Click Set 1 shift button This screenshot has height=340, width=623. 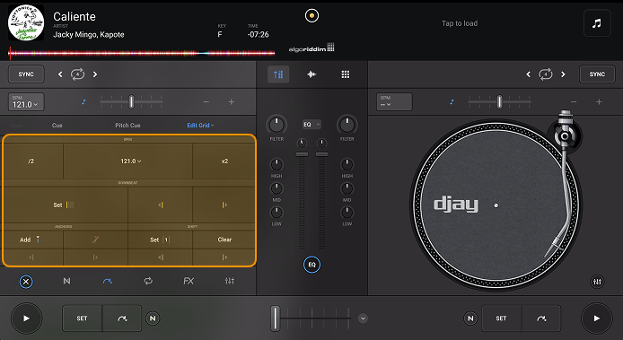[161, 240]
